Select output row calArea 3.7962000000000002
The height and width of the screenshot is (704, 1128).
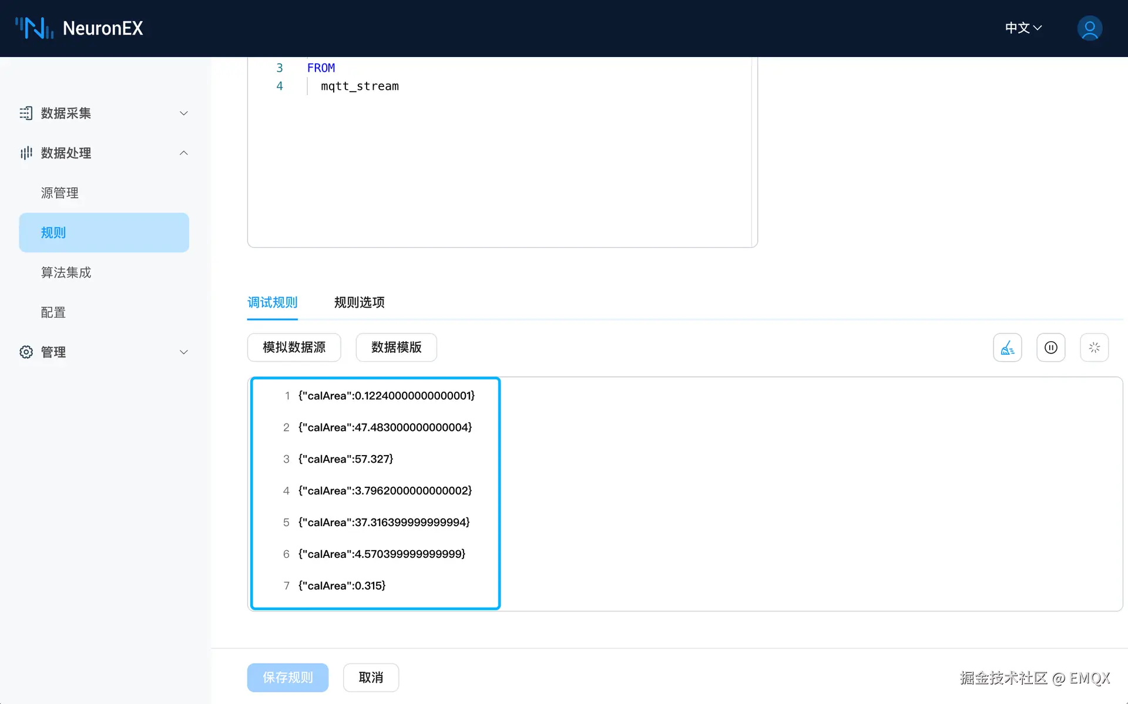pyautogui.click(x=385, y=491)
